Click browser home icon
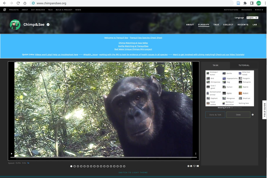 pos(25,3)
